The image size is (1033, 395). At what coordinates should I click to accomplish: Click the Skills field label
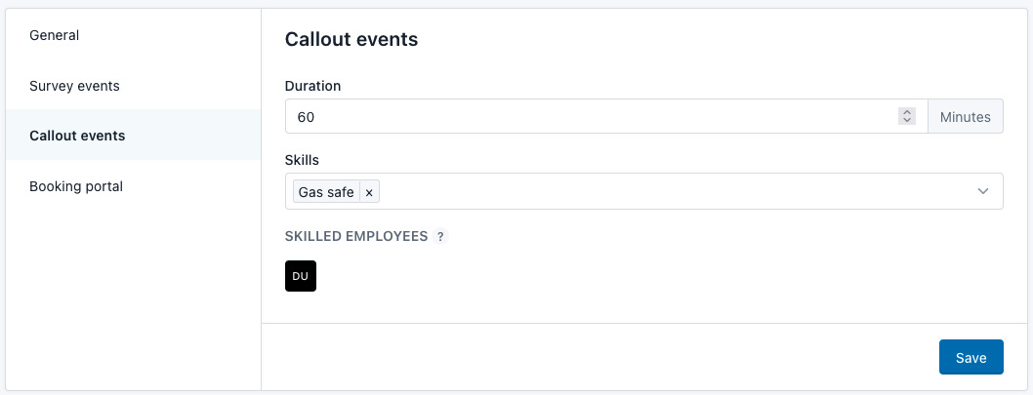302,159
